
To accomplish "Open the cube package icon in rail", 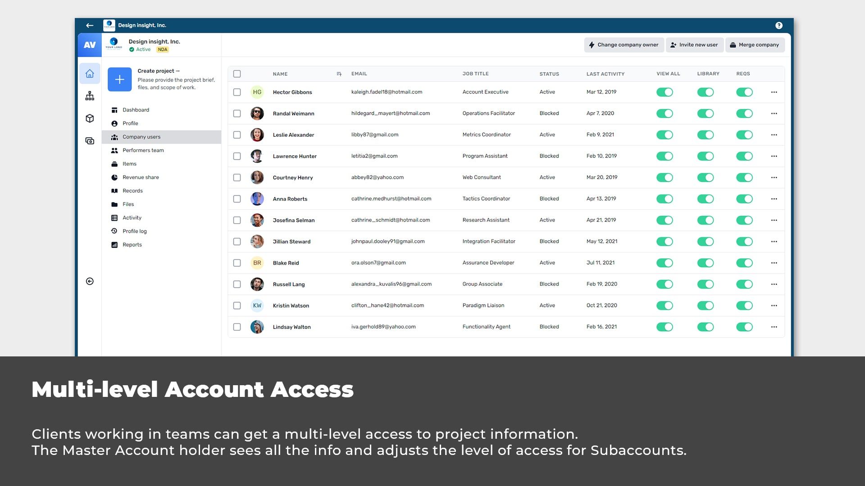I will click(90, 118).
